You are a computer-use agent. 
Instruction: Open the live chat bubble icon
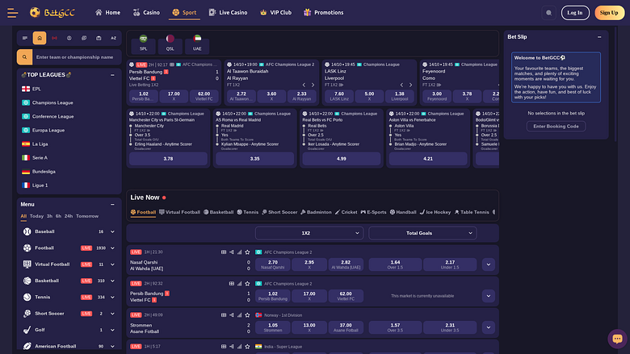click(x=617, y=339)
